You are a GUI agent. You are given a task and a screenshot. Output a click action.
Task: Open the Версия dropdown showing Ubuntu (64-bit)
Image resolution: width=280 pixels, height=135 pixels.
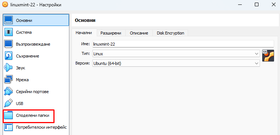tap(176, 63)
